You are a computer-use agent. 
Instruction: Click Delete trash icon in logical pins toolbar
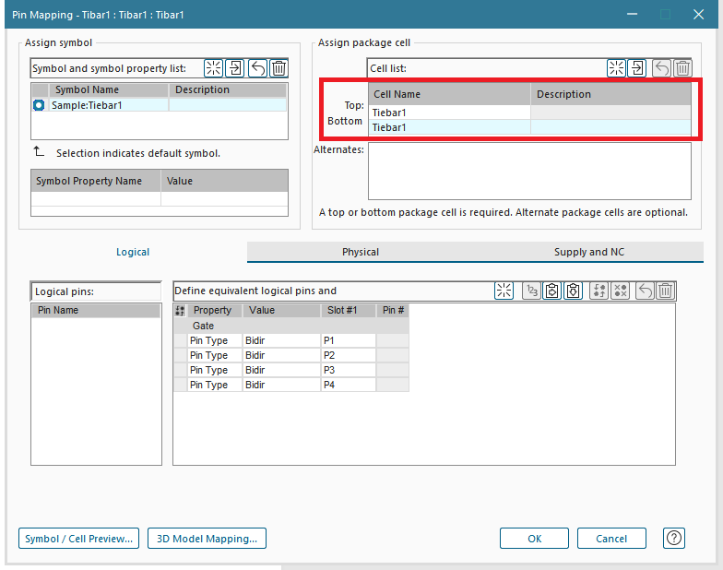[x=666, y=291]
